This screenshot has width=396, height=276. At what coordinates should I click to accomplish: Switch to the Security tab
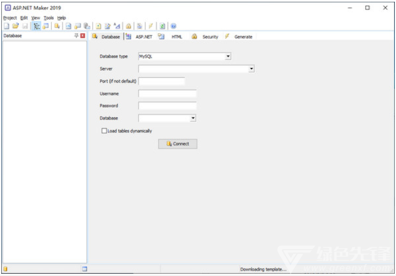pyautogui.click(x=205, y=37)
